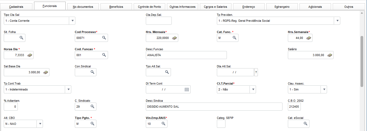
Task: Open C. Sindicato lookup magnifier
Action: (x=92, y=107)
